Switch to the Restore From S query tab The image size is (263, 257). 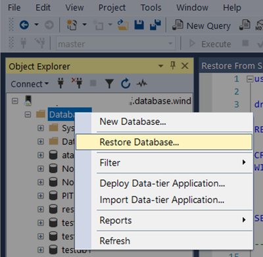231,66
